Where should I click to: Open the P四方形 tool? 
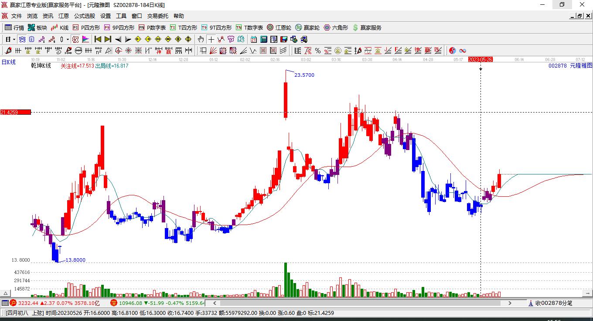click(x=86, y=27)
